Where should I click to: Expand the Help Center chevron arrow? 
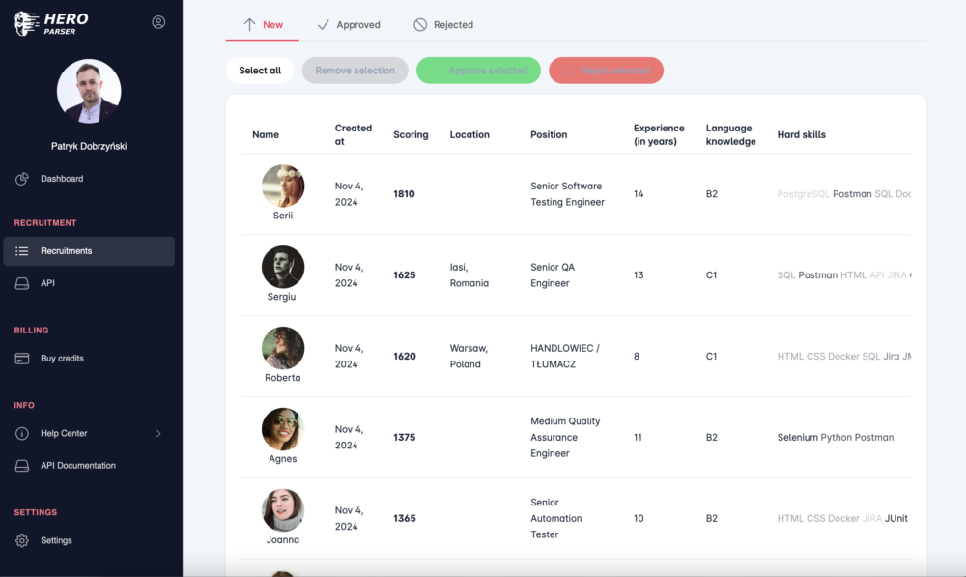click(158, 434)
